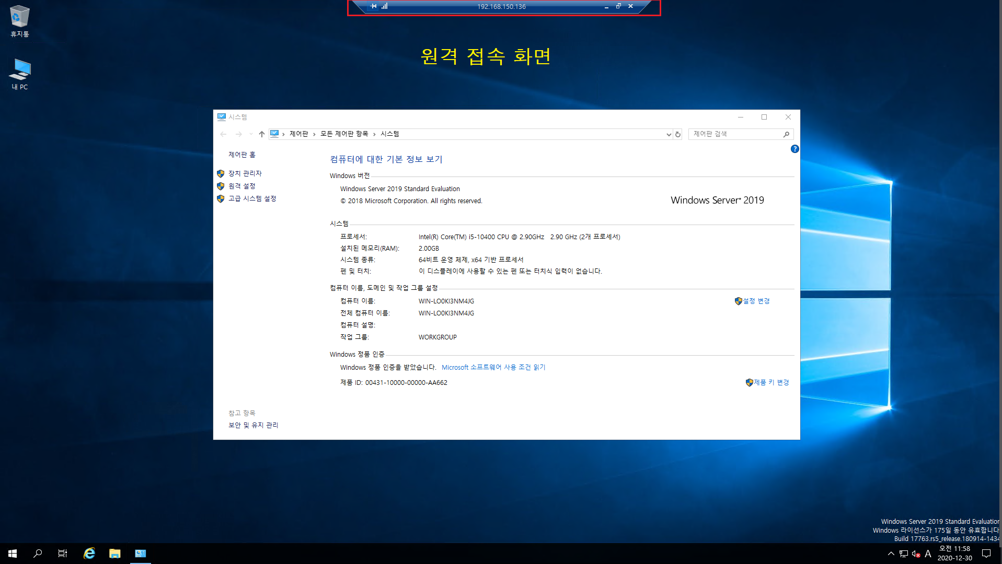Select 제어판 breadcrumb in address bar
Viewport: 1002px width, 564px height.
[x=299, y=134]
